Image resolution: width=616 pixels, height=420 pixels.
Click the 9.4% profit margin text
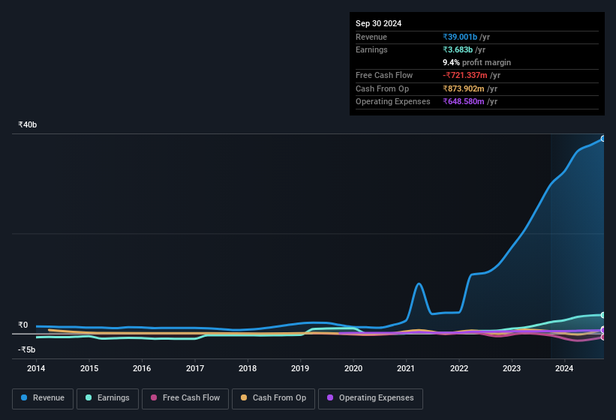477,62
